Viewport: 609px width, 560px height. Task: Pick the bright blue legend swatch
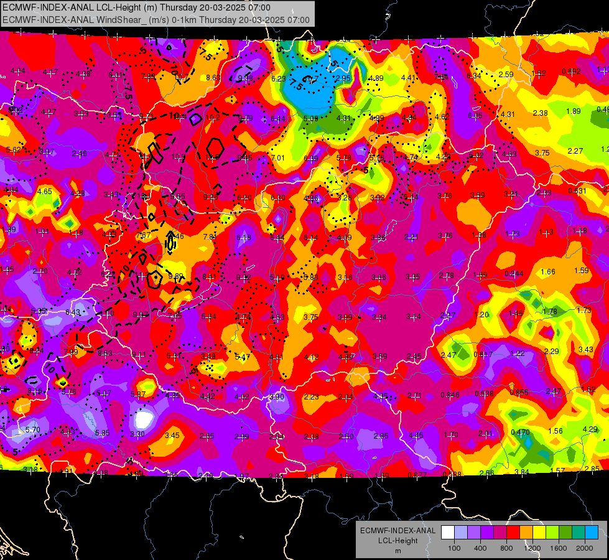(592, 533)
